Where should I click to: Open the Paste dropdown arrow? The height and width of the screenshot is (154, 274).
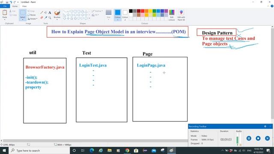(x=5, y=19)
